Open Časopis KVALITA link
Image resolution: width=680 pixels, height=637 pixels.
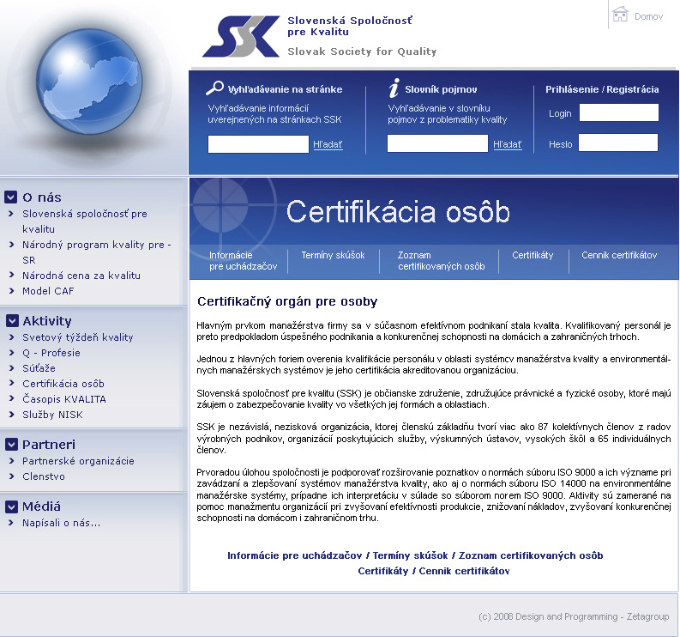click(64, 399)
